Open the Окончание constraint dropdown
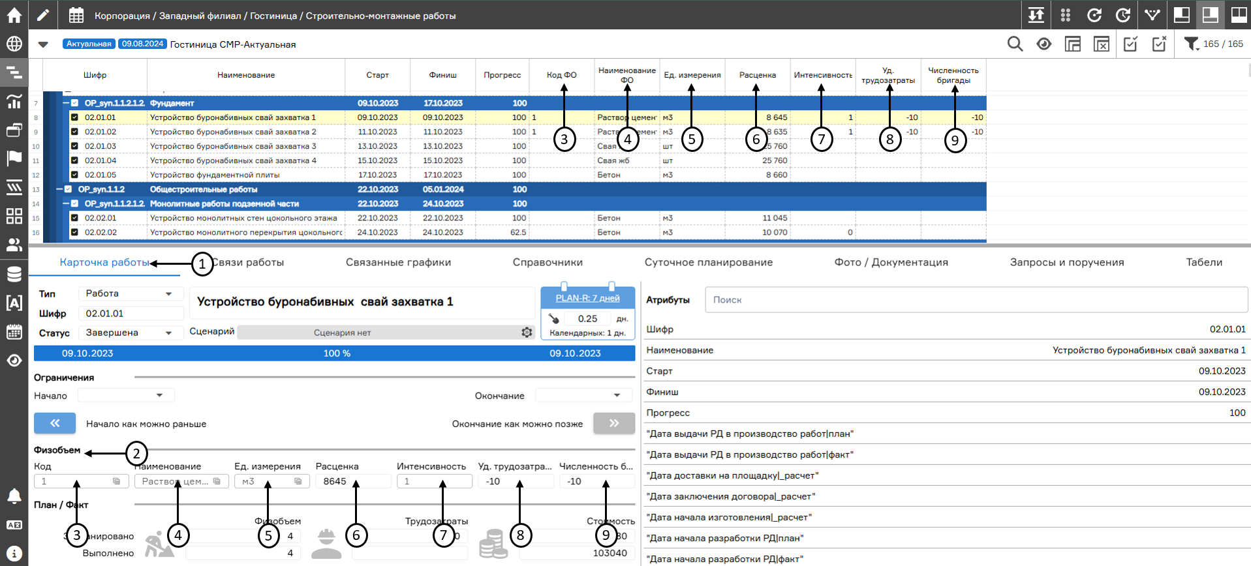1251x566 pixels. (x=583, y=395)
